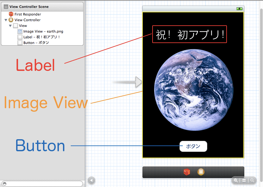Zoom out the storyboard canvas
The image size is (263, 187).
[x=236, y=180]
